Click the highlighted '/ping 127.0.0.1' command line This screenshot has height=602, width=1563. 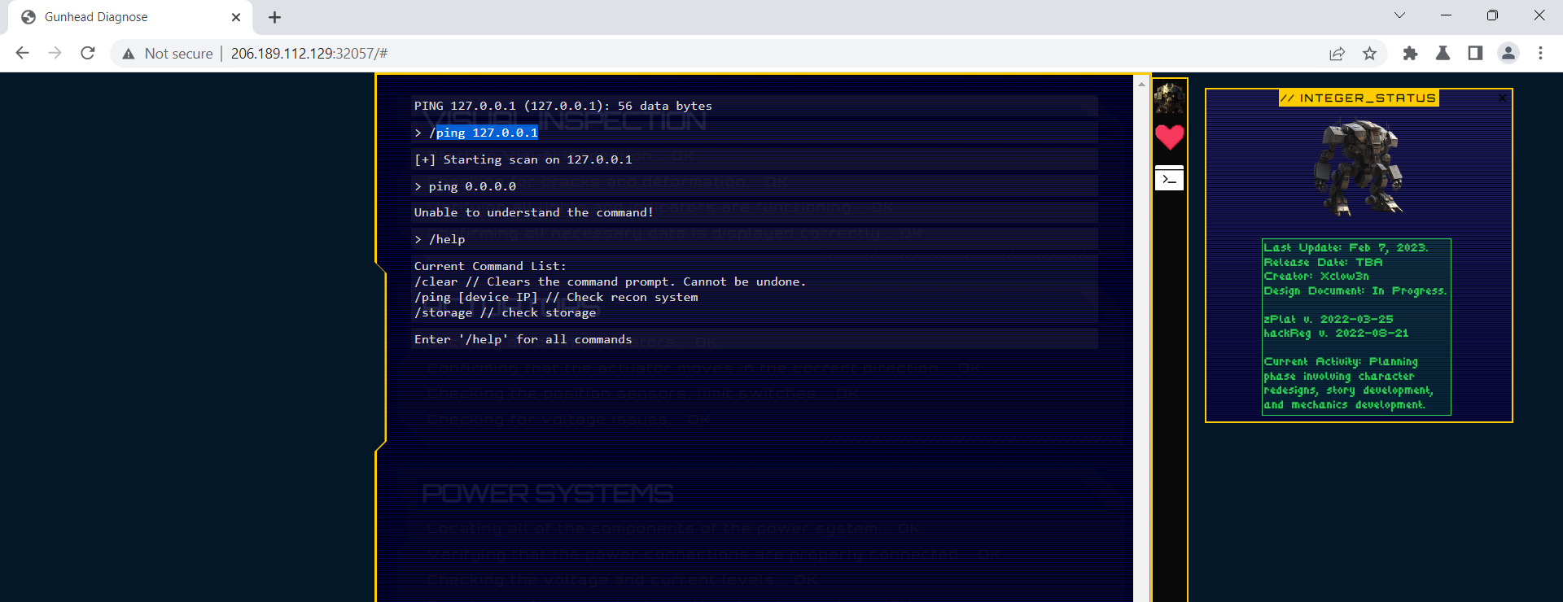pyautogui.click(x=476, y=133)
